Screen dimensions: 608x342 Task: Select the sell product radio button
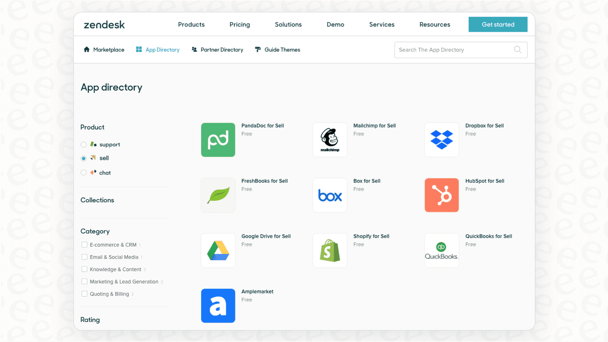pyautogui.click(x=84, y=158)
